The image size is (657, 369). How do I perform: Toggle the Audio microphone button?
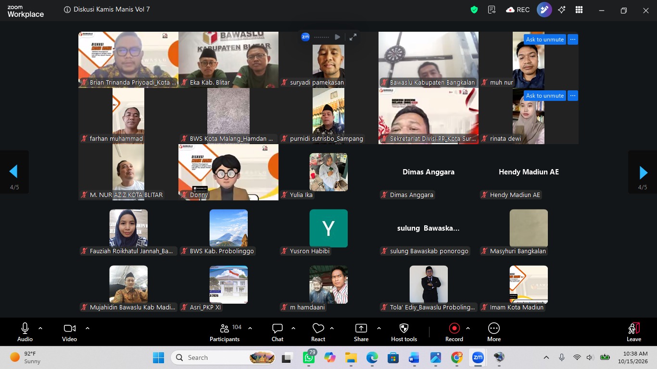[25, 332]
